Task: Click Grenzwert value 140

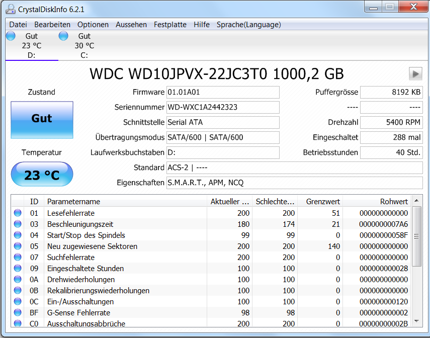Action: point(334,246)
